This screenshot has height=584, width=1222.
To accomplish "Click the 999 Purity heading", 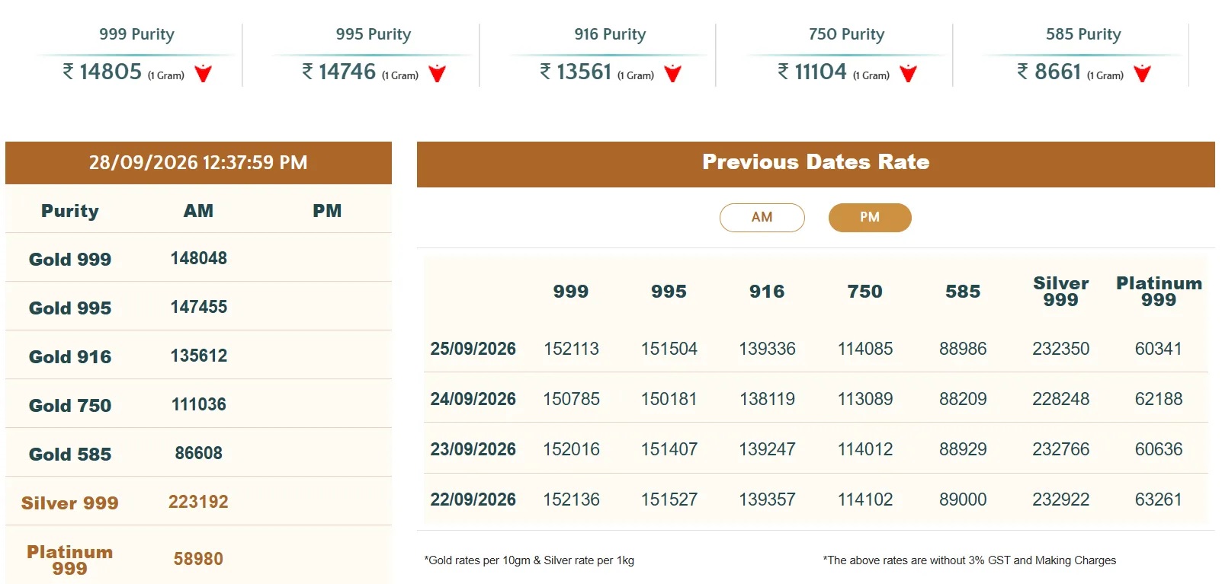I will pyautogui.click(x=136, y=34).
